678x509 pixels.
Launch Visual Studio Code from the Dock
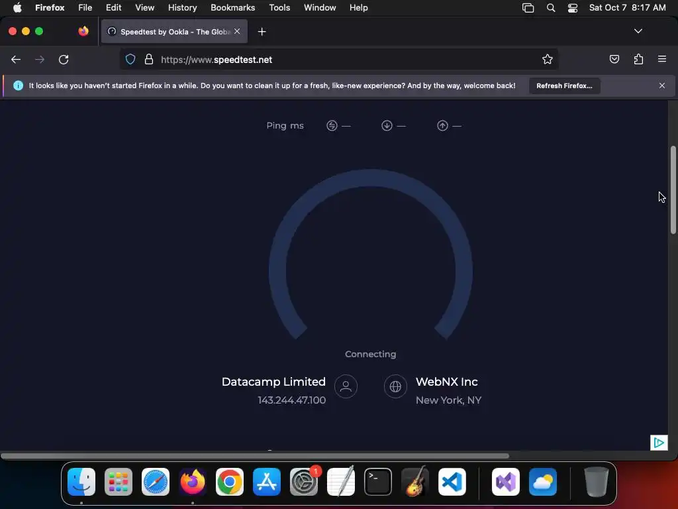[452, 481]
